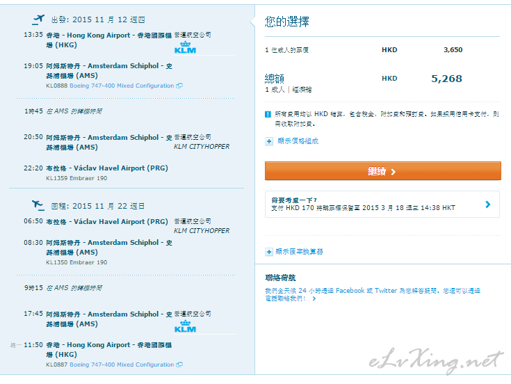Click the outbound KLM CITYHOPPER logo
511x384 pixels.
pos(202,147)
